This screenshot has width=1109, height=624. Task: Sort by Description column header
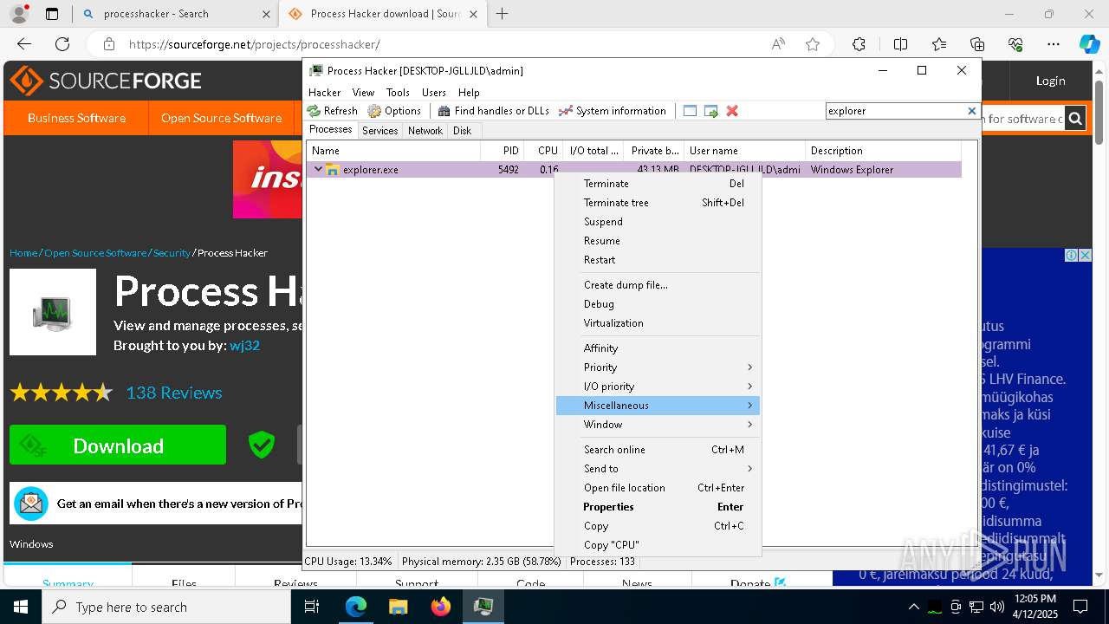point(883,151)
